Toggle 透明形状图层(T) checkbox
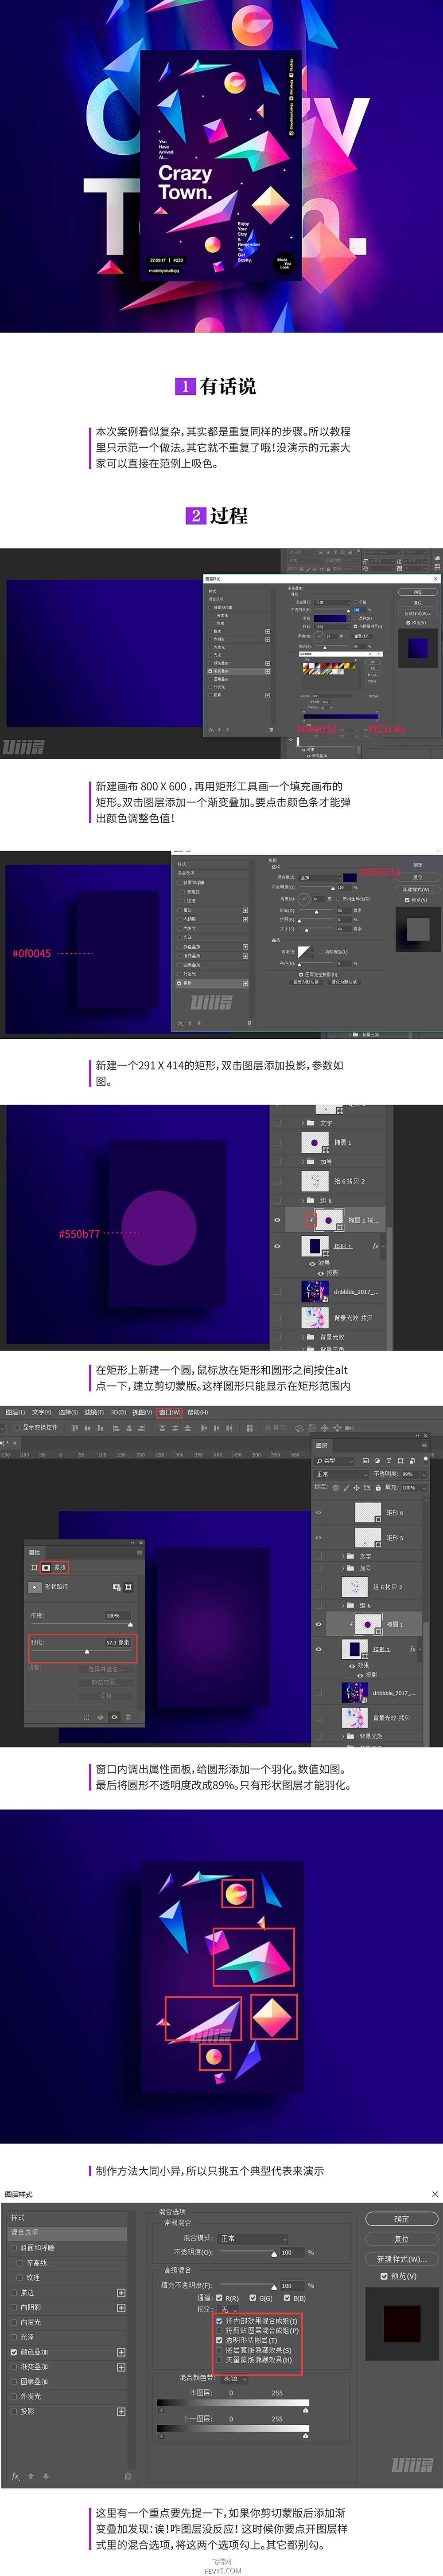Image resolution: width=443 pixels, height=2576 pixels. point(219,2340)
